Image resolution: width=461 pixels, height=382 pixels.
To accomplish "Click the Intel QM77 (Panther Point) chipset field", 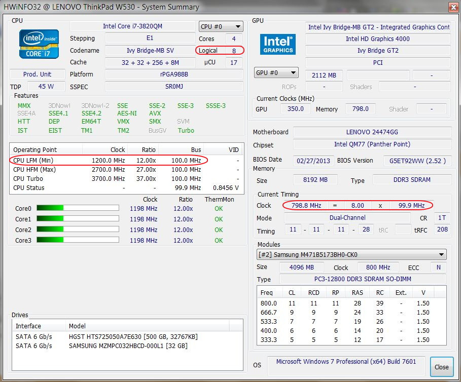I will pos(372,144).
